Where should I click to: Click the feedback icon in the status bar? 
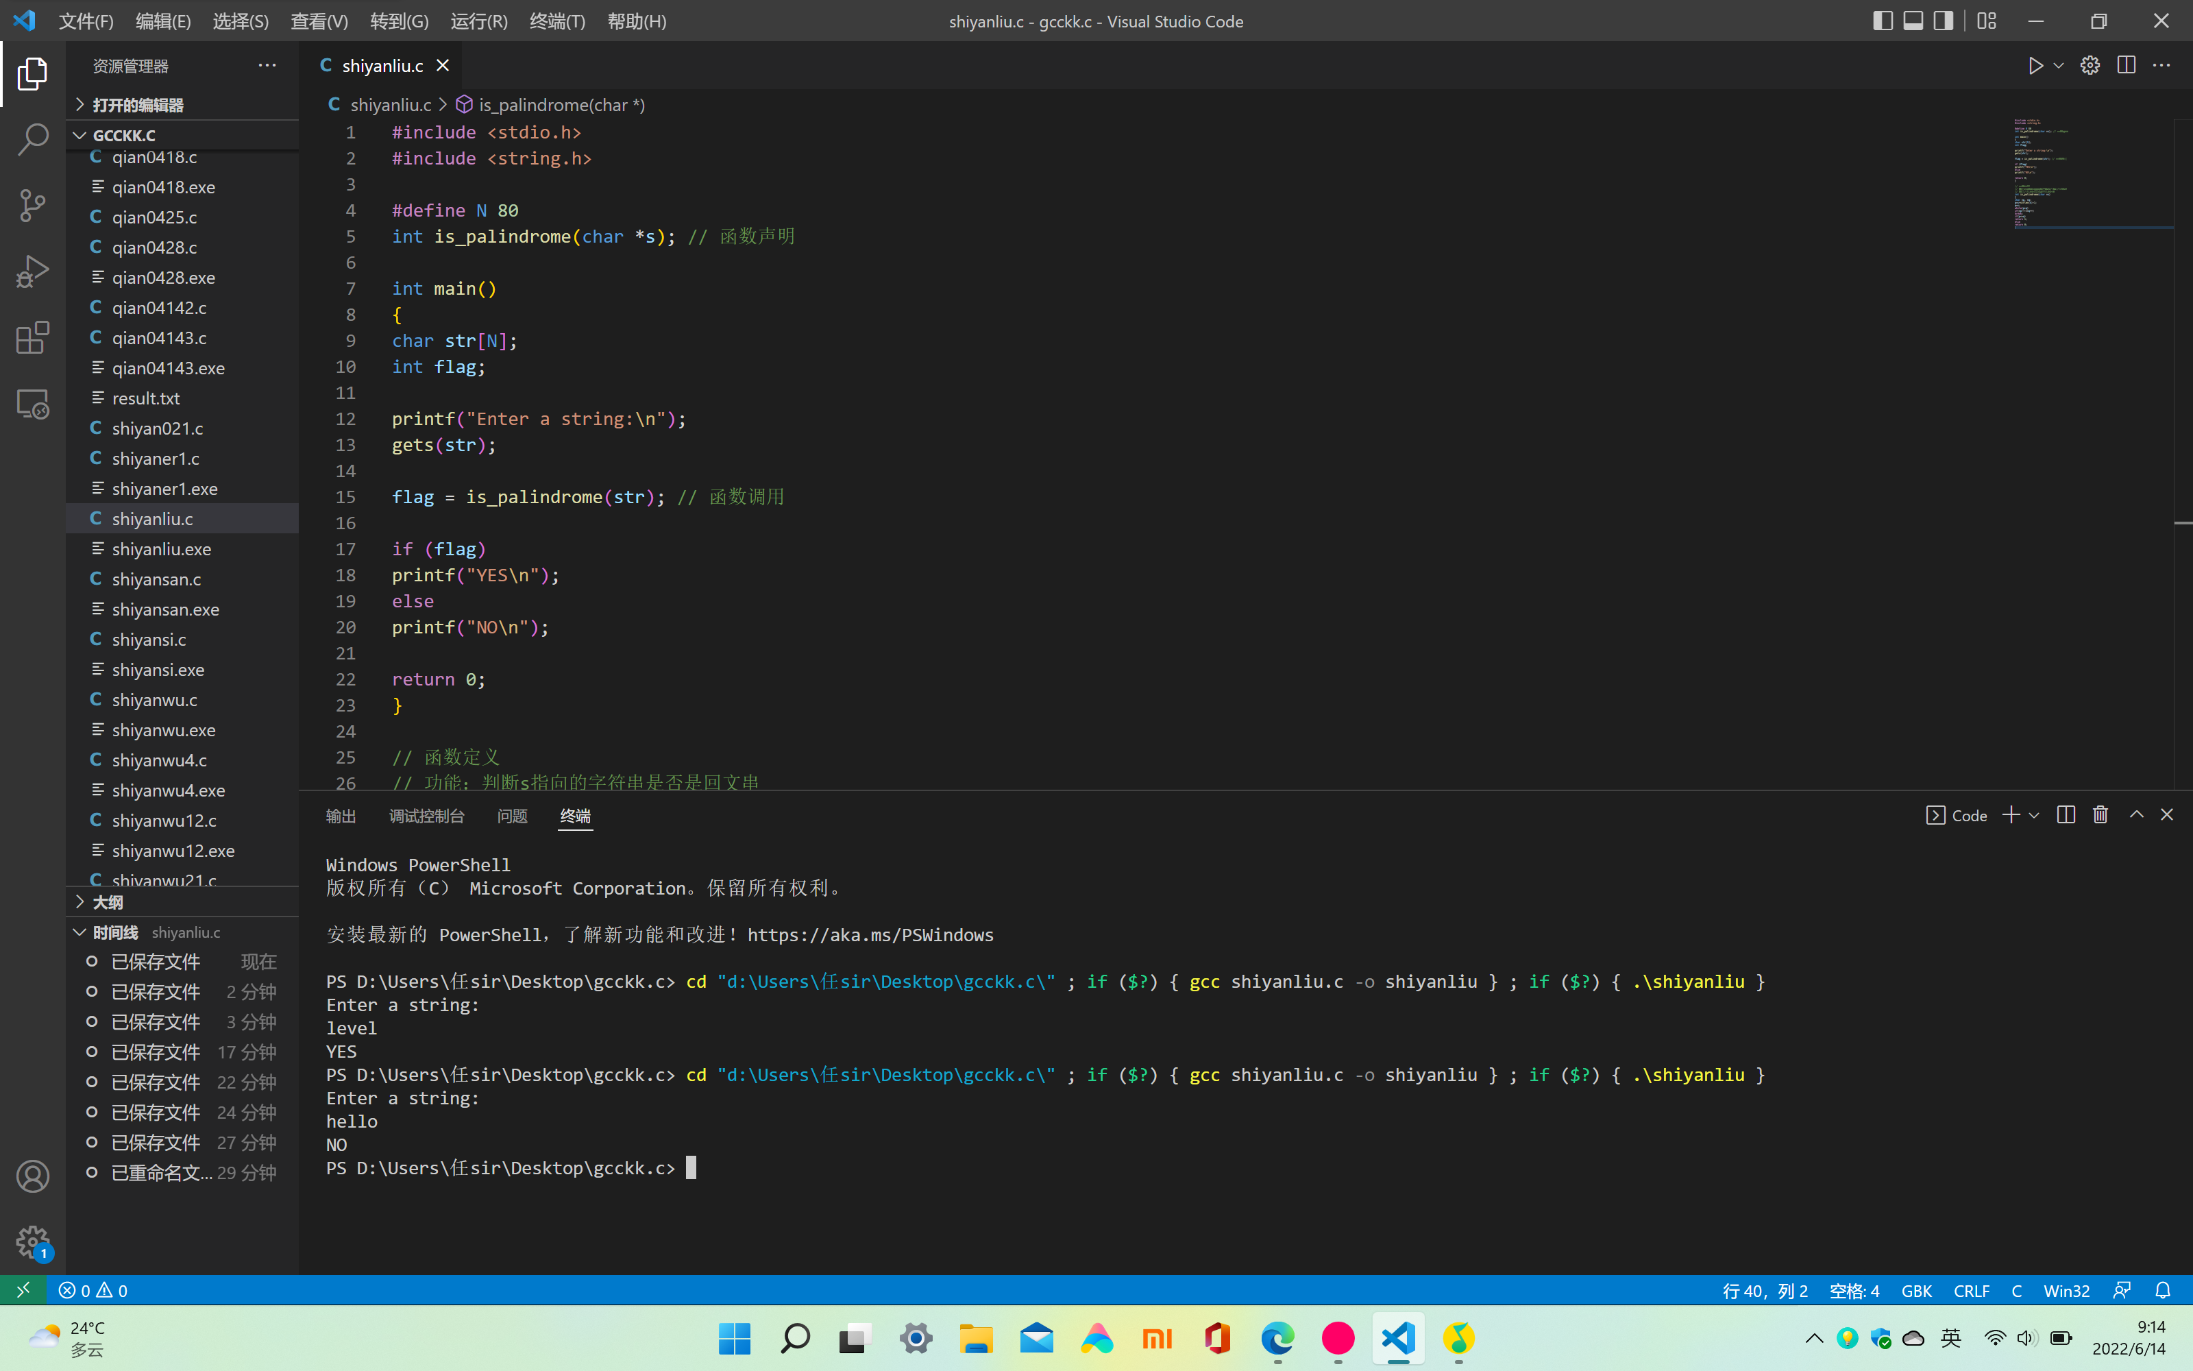pos(2122,1289)
